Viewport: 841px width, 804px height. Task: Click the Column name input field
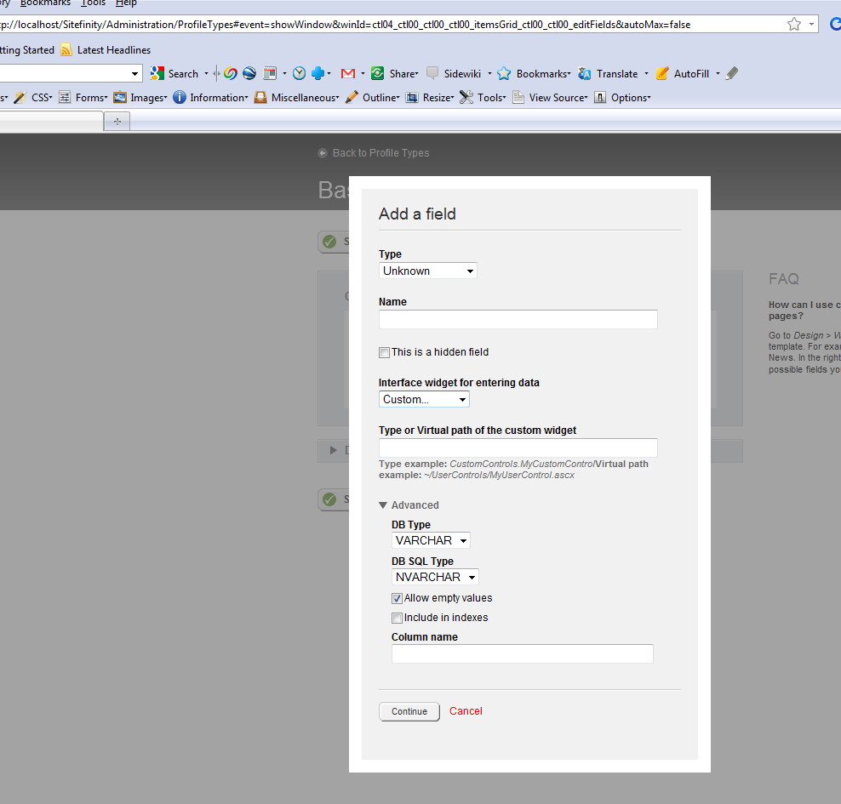(x=523, y=654)
